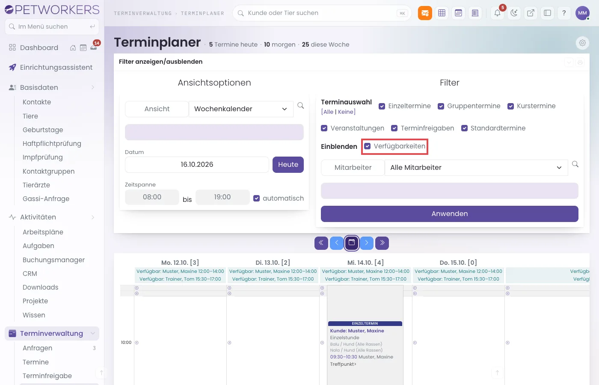The width and height of the screenshot is (599, 385).
Task: Uncheck the Kurstermine checkbox
Action: pos(510,106)
